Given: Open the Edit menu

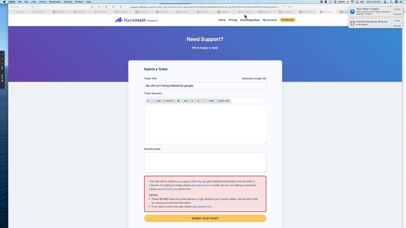Looking at the screenshot, I should click(27, 2).
